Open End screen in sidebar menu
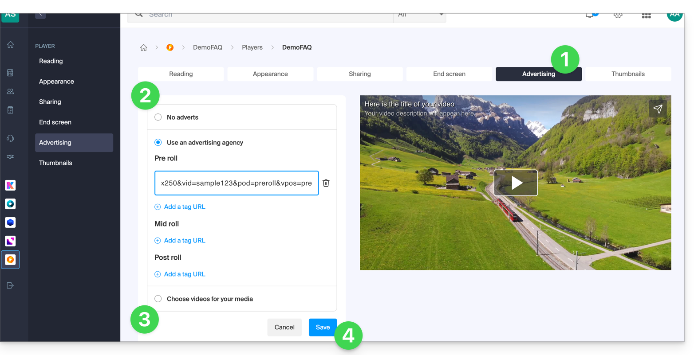This screenshot has height=355, width=698. coord(55,122)
